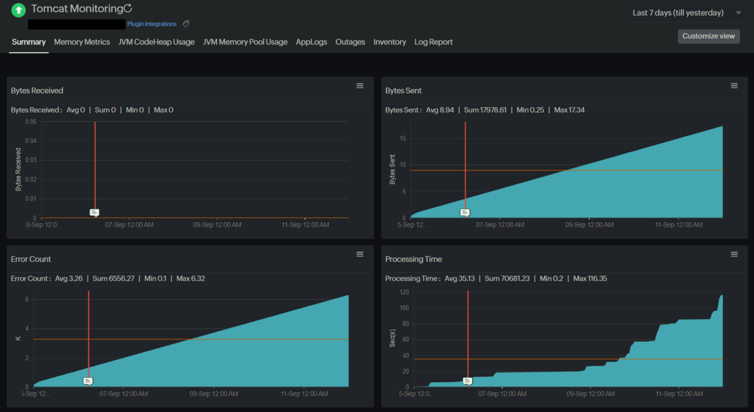The image size is (754, 412).
Task: Click the 'Avg 3.26' value in Error Count
Action: click(69, 278)
